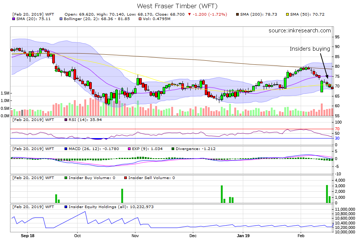357x239 pixels.
Task: Click the Insiders buying annotation text
Action: point(310,49)
